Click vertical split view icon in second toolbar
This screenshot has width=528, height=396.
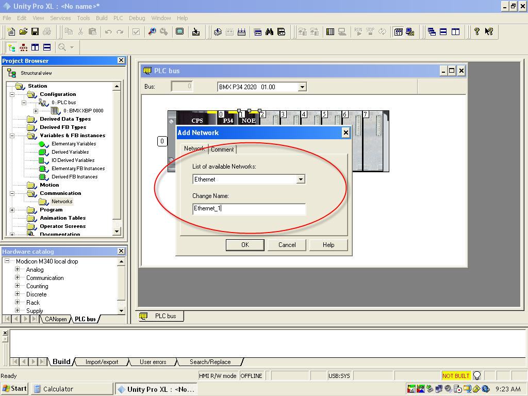pos(35,47)
